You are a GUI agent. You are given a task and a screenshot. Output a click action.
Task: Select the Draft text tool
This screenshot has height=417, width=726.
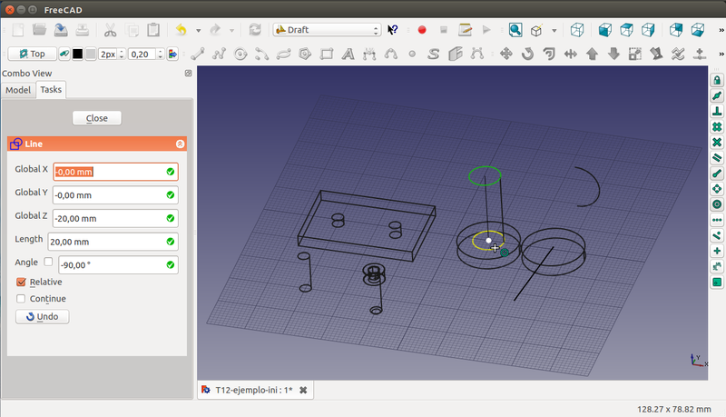348,54
